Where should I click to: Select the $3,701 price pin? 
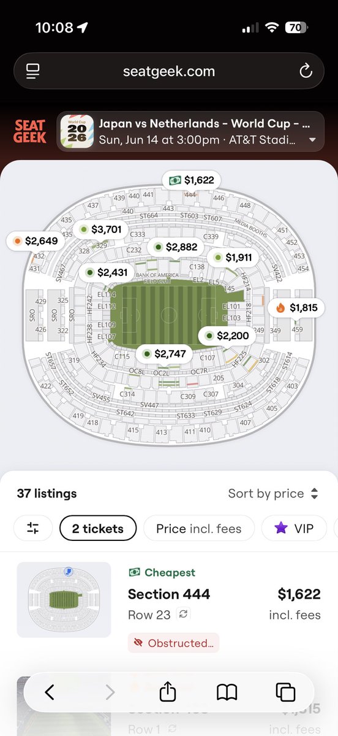[101, 230]
